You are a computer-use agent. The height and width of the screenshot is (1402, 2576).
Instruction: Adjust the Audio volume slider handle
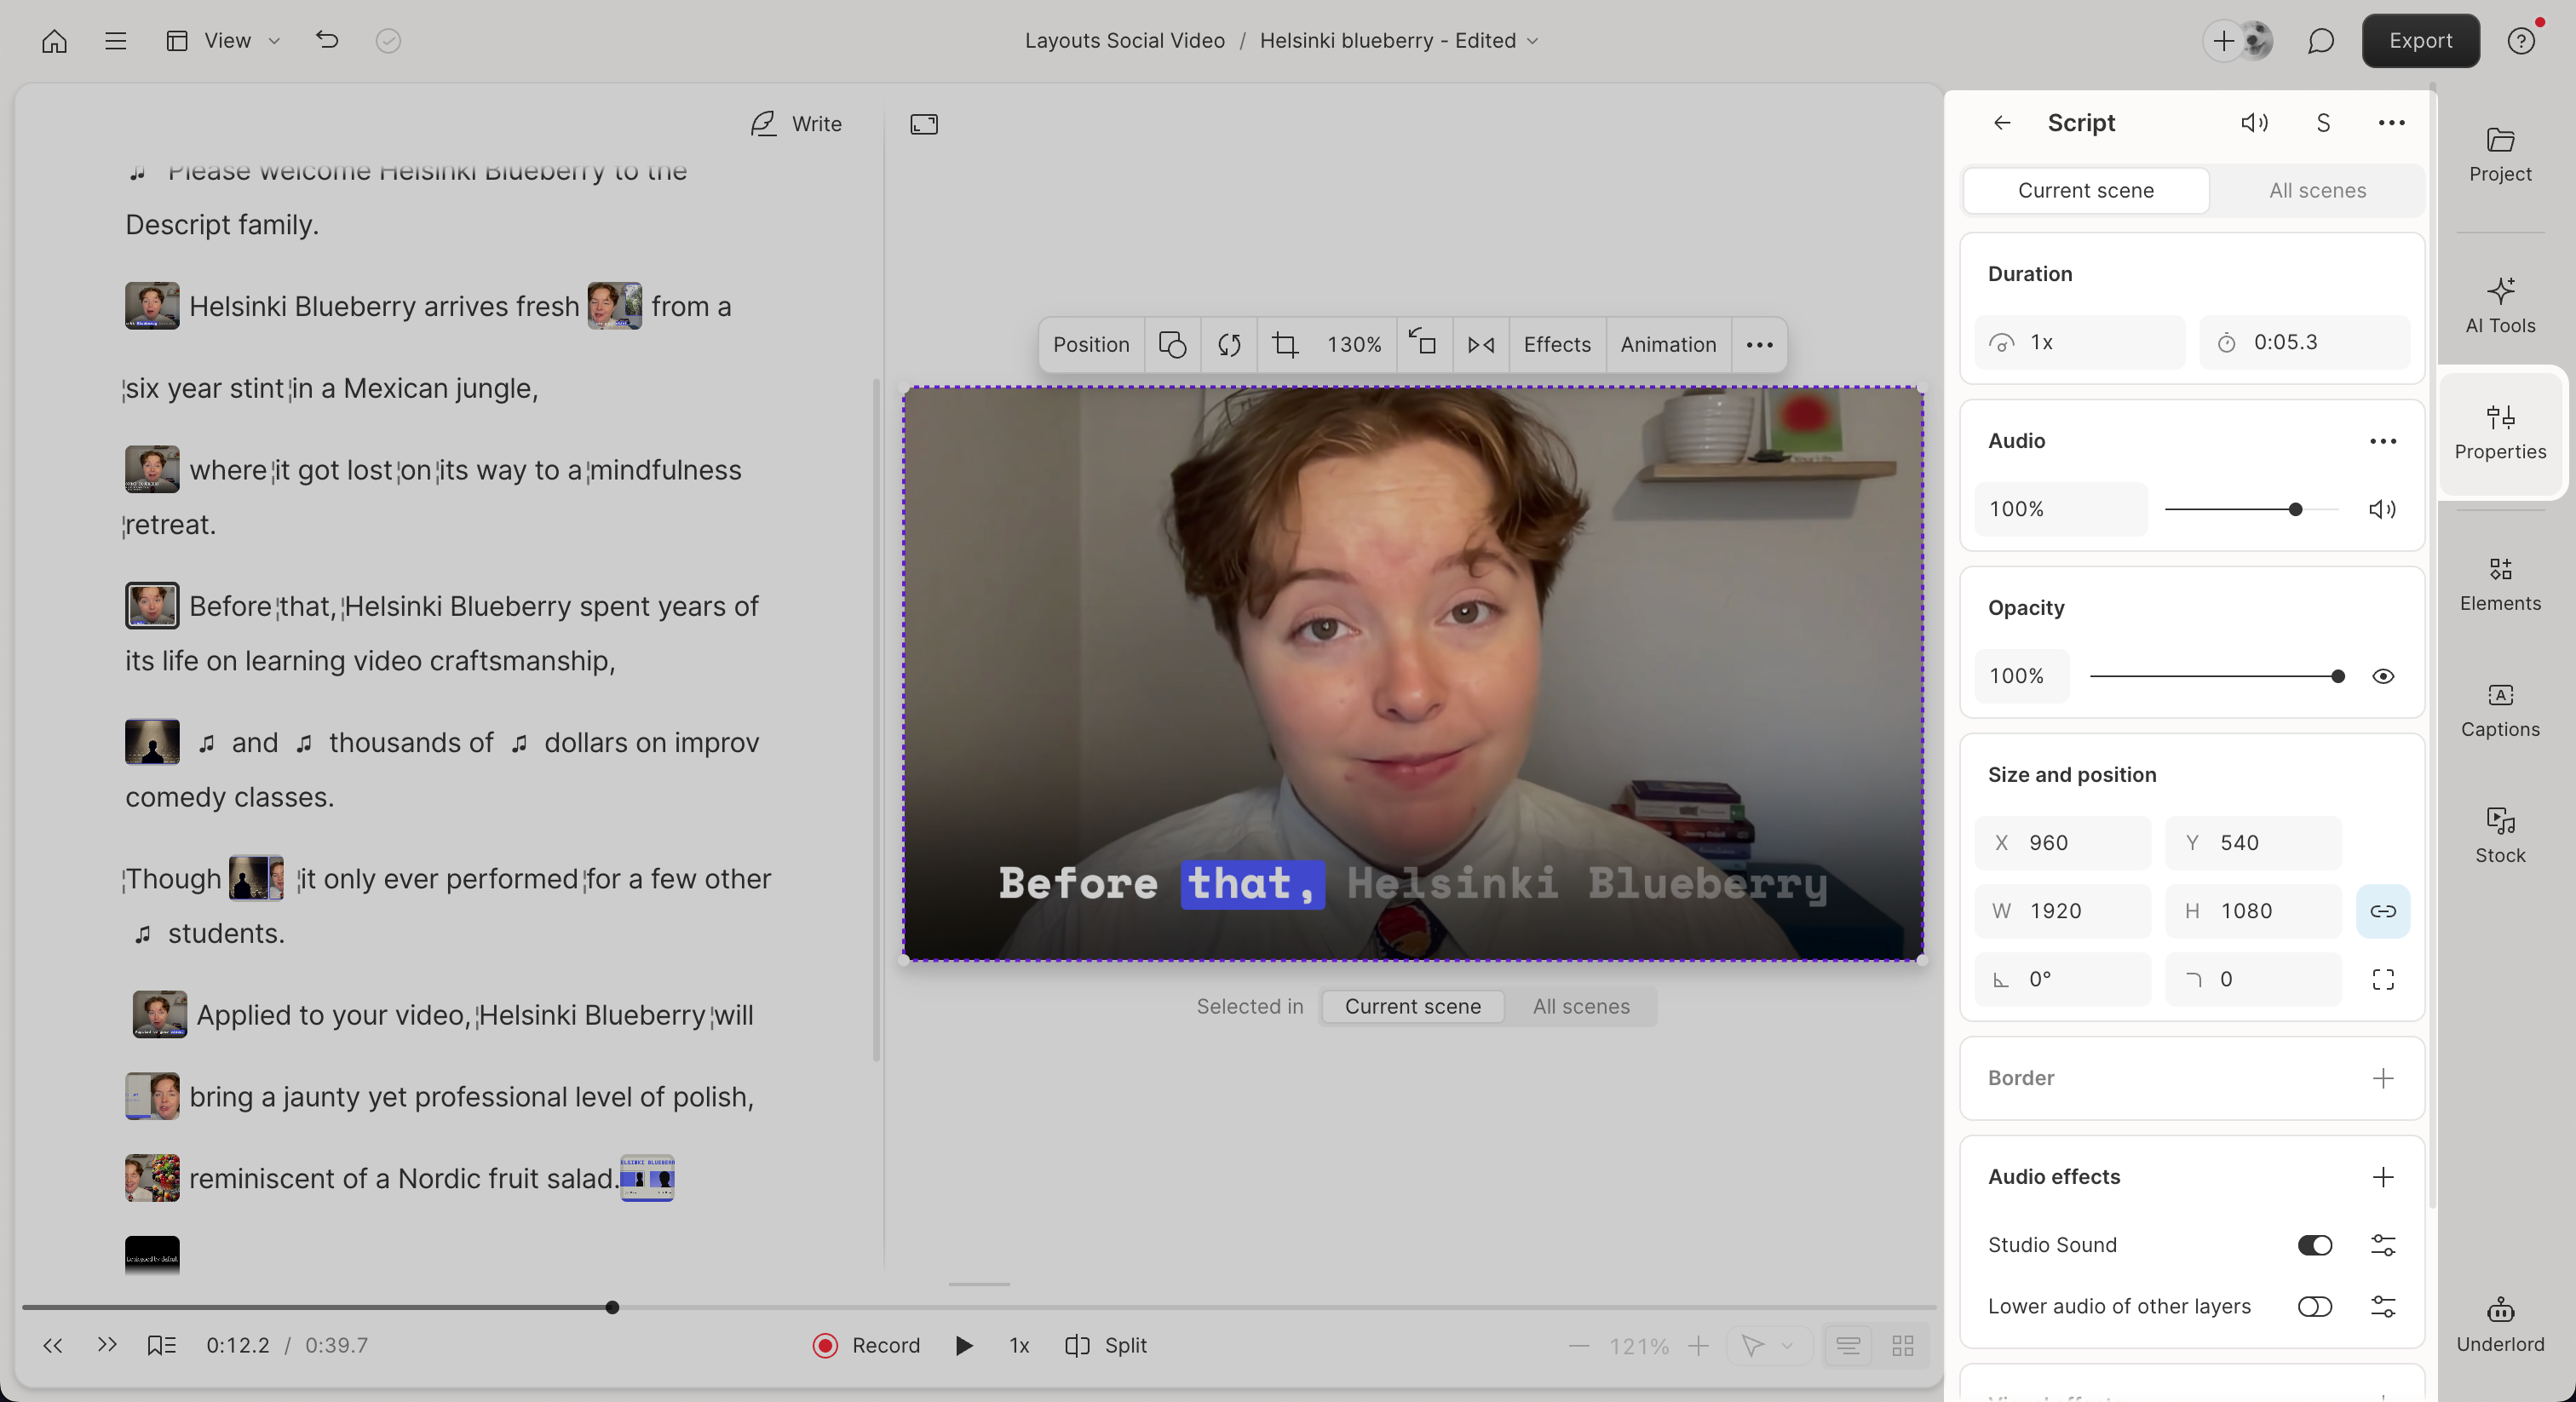[x=2295, y=510]
